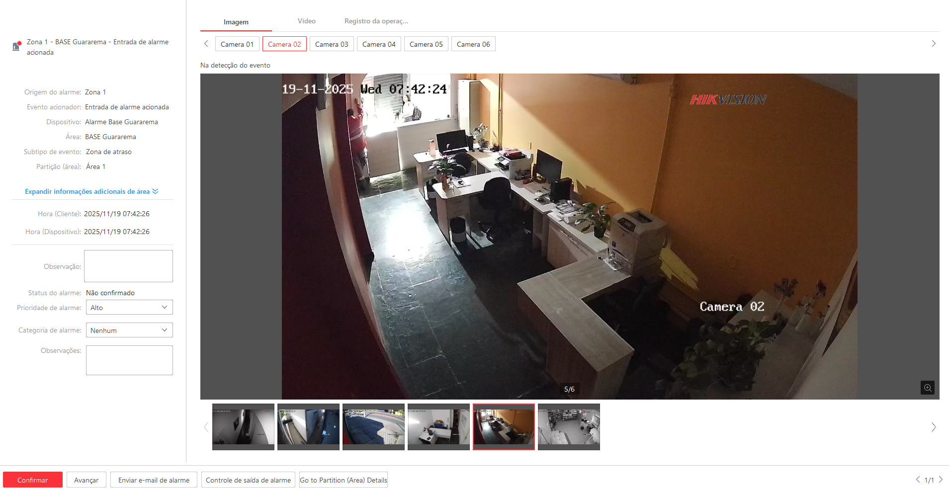This screenshot has width=949, height=491.
Task: Go to previous thumbnails with left chevron
Action: point(206,427)
